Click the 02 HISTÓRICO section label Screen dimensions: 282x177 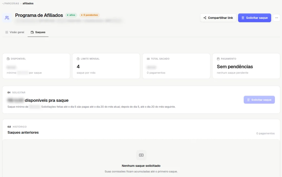(17, 127)
